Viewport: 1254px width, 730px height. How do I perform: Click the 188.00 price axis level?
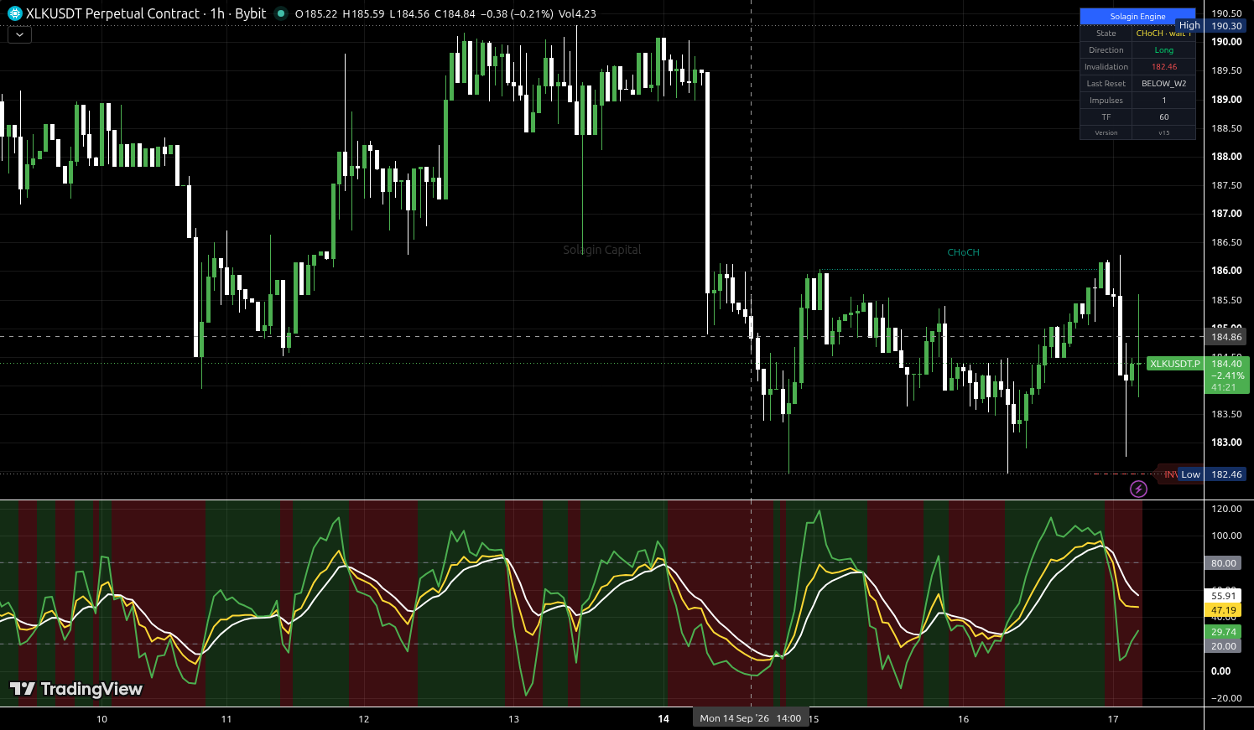tap(1226, 157)
